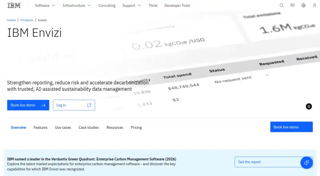Click Get the report button
320x176 pixels.
(x=274, y=162)
